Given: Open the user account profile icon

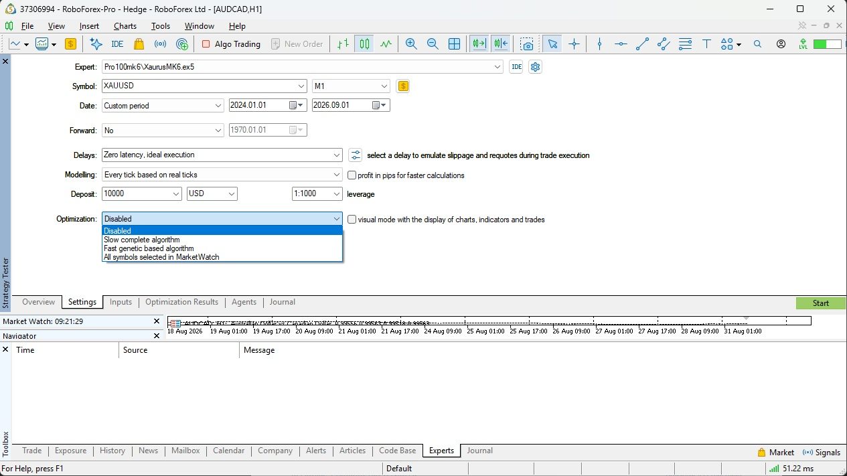Looking at the screenshot, I should click(x=781, y=44).
